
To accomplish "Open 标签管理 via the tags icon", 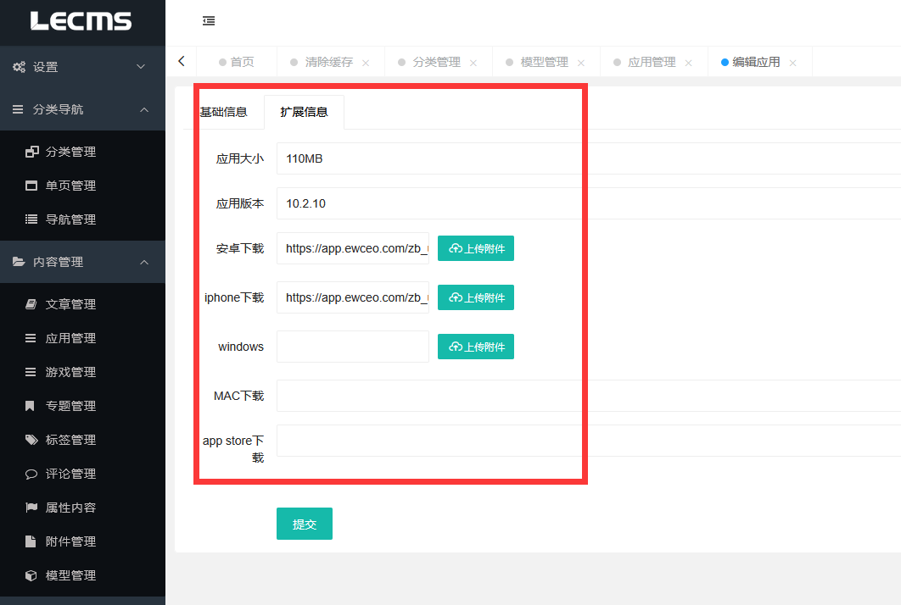I will [31, 440].
